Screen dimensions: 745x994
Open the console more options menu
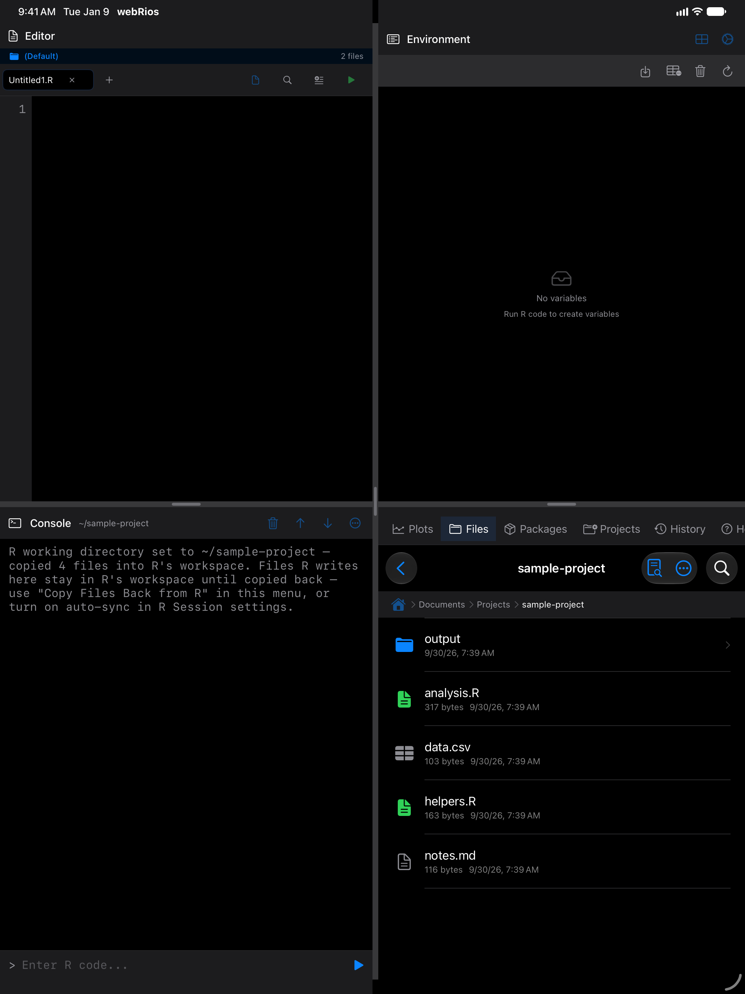[x=355, y=523]
